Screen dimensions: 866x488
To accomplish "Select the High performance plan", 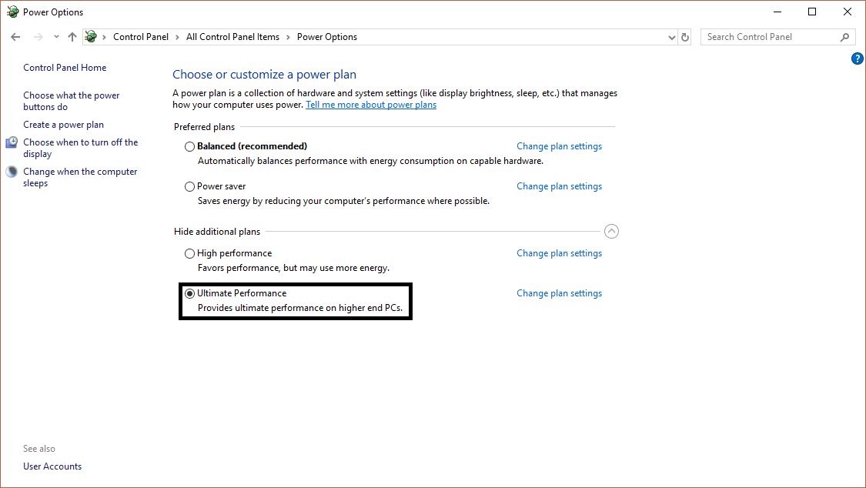I will point(189,253).
